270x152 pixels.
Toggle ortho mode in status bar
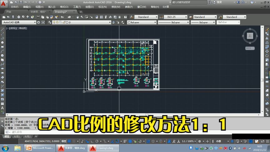point(92,141)
